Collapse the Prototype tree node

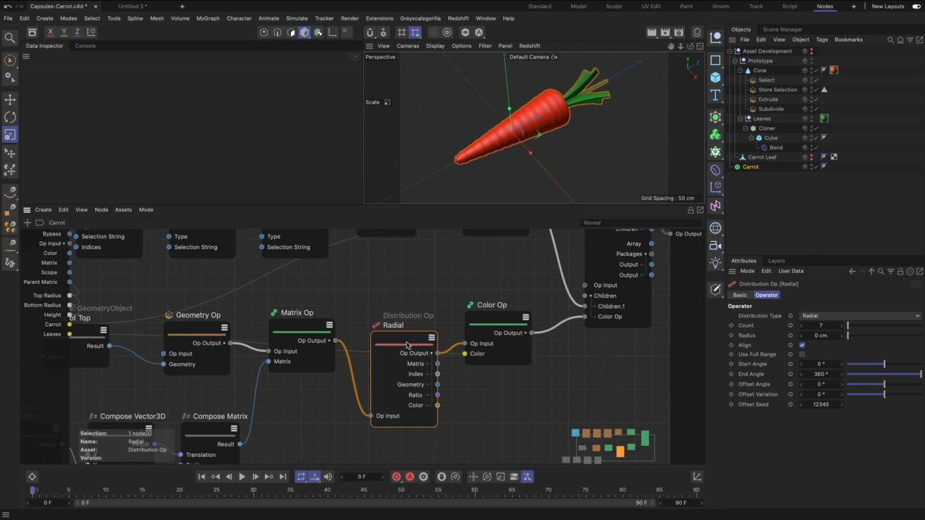coord(735,61)
